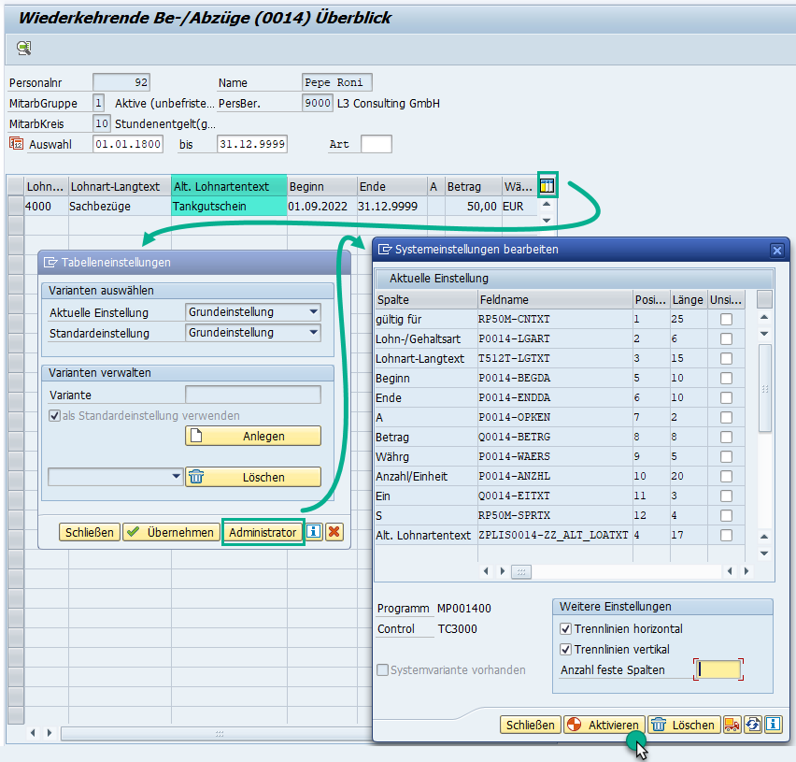Click the Betrag column header in overview table
This screenshot has height=762, width=796.
click(474, 186)
